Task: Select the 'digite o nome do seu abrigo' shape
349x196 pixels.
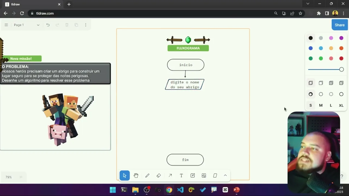Action: (185, 84)
